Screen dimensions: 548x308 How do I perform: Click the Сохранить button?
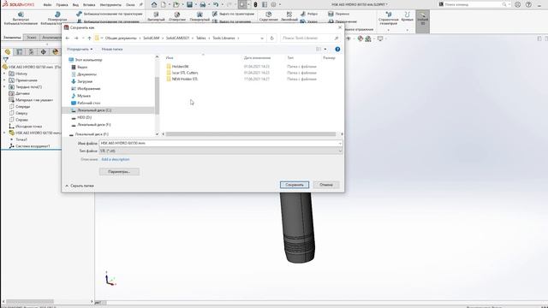(295, 185)
